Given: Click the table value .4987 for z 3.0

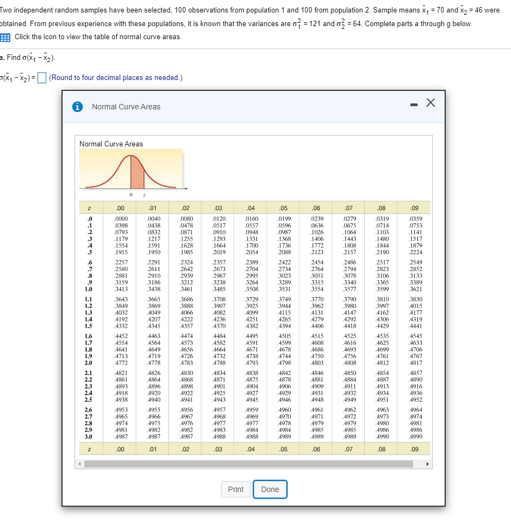Looking at the screenshot, I should click(x=120, y=435).
